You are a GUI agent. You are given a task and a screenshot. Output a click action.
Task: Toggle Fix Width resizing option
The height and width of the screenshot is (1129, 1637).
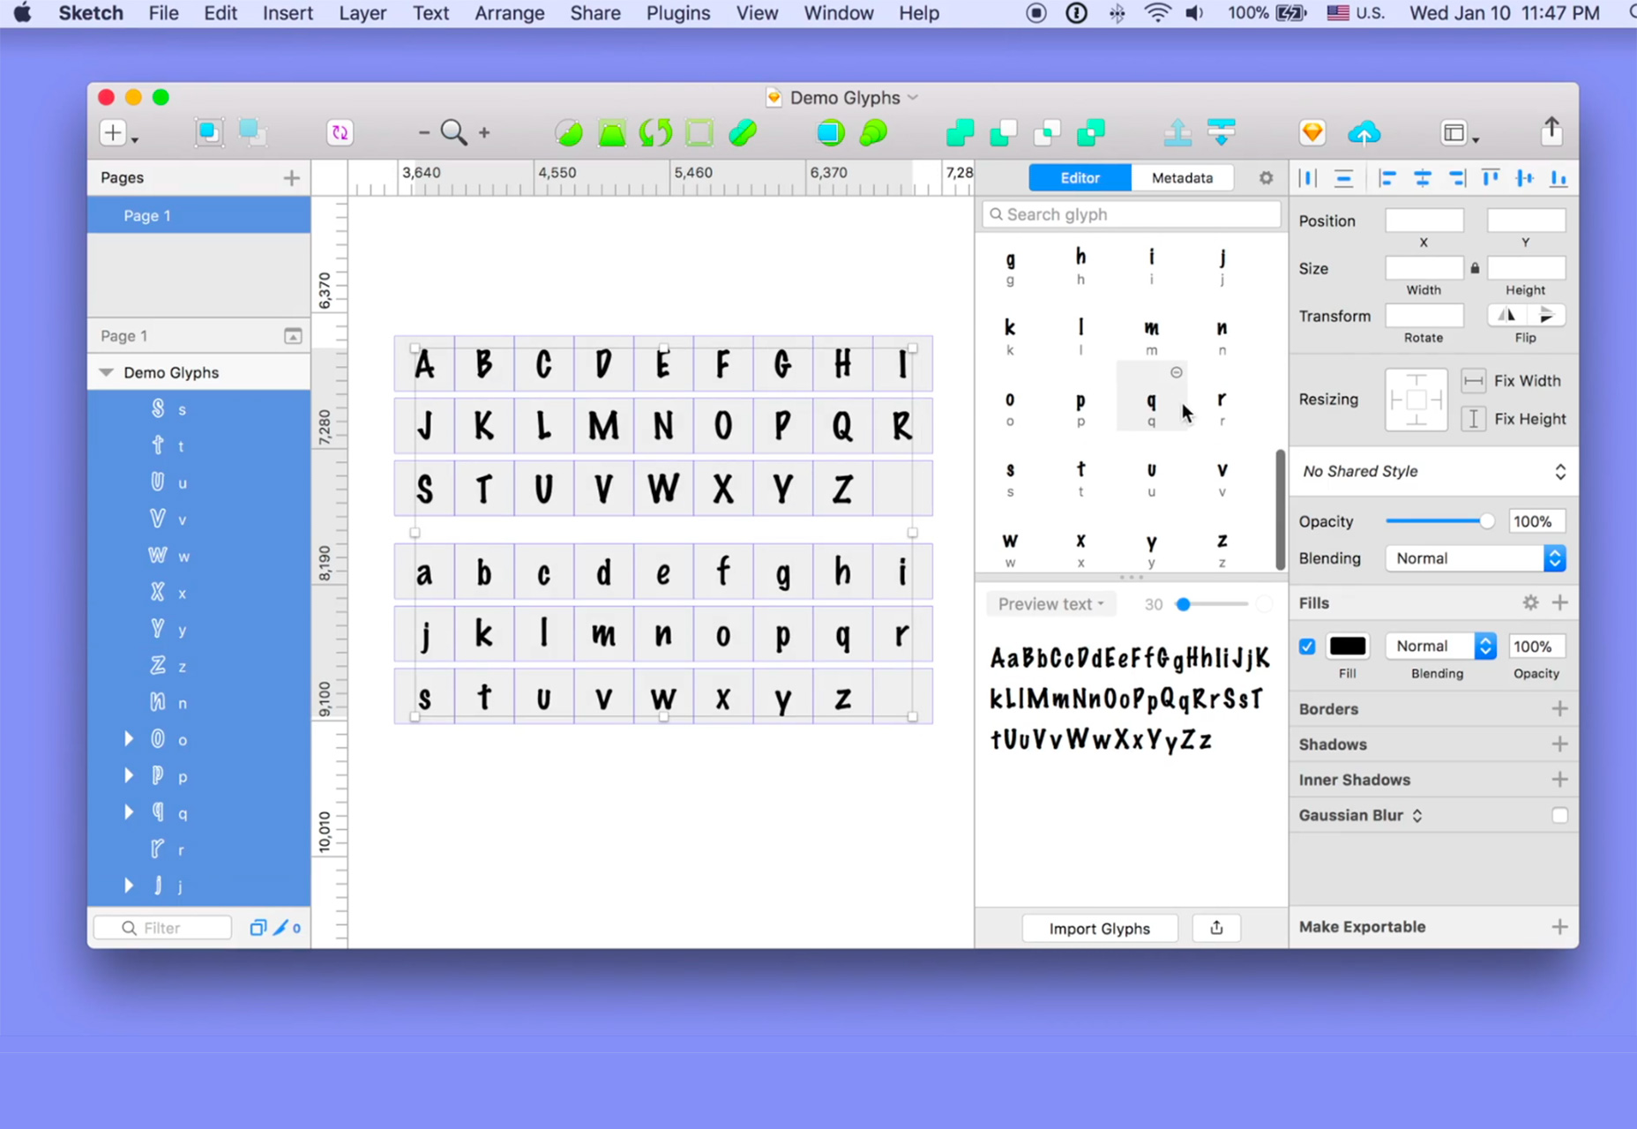click(x=1473, y=381)
